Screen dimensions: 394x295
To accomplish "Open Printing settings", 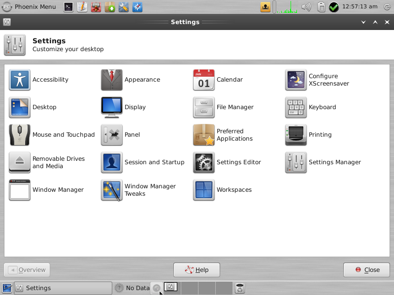I will [308, 135].
